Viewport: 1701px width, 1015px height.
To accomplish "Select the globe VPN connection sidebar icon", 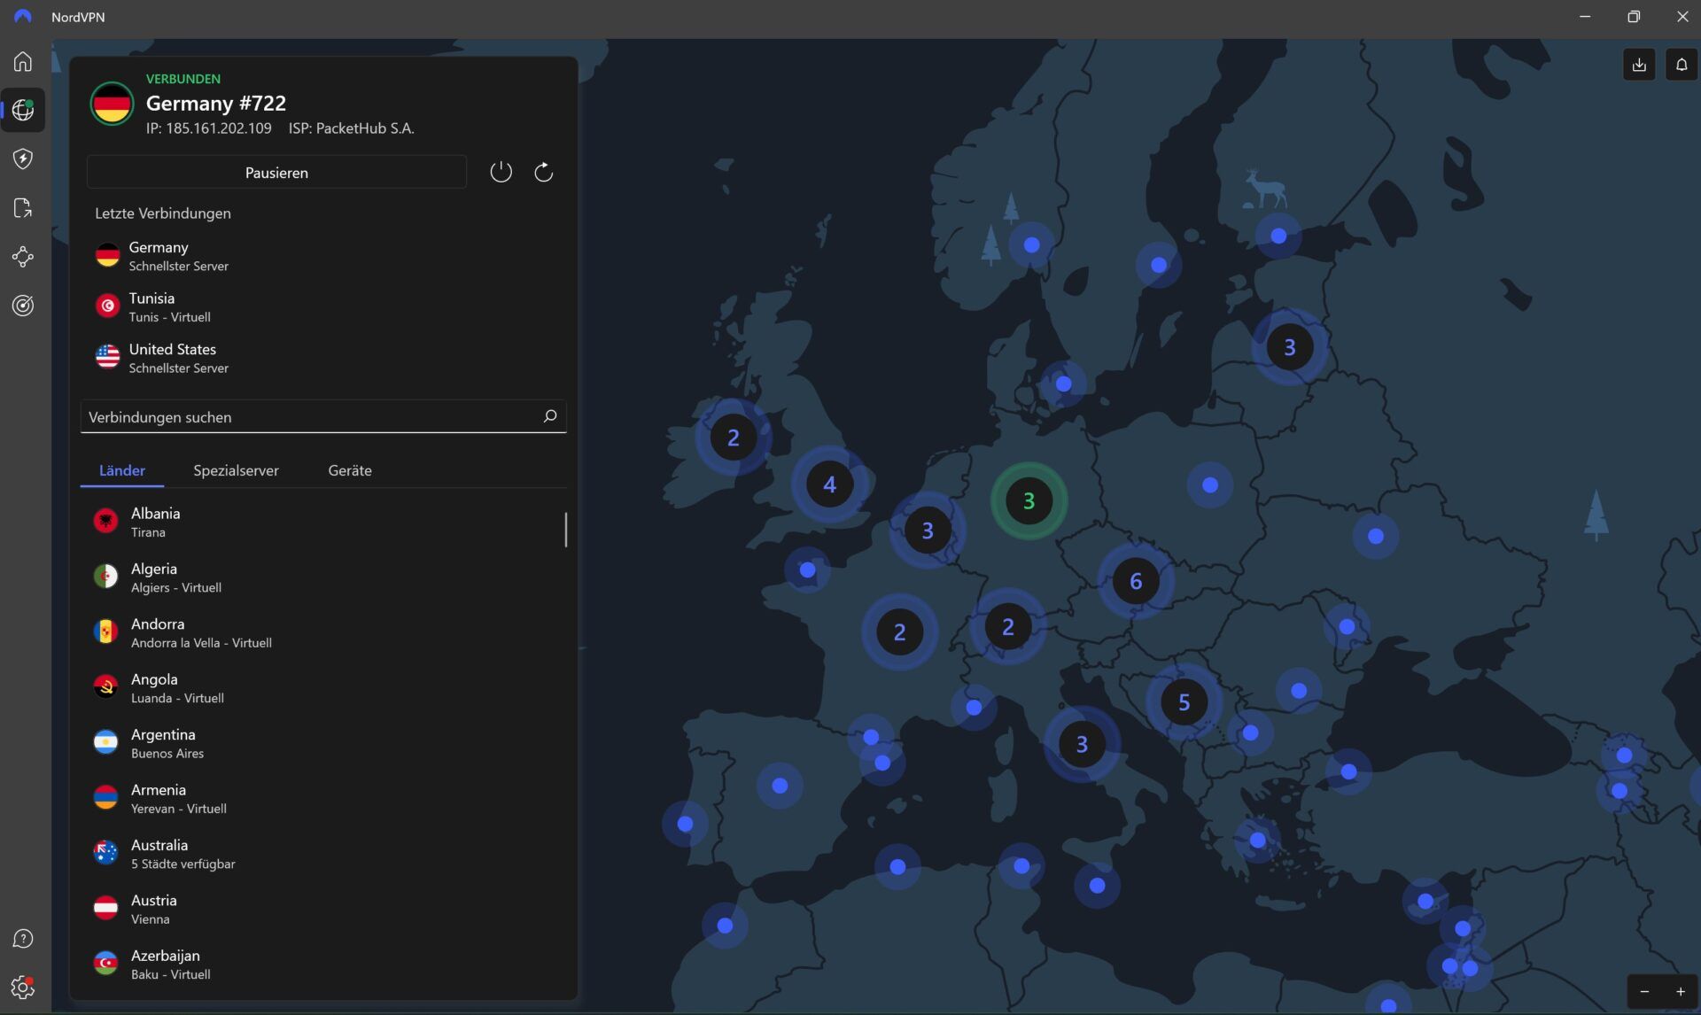I will tap(23, 110).
